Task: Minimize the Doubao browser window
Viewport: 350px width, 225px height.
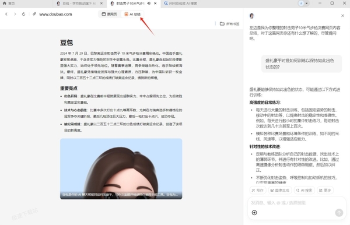Action: [x=320, y=3]
